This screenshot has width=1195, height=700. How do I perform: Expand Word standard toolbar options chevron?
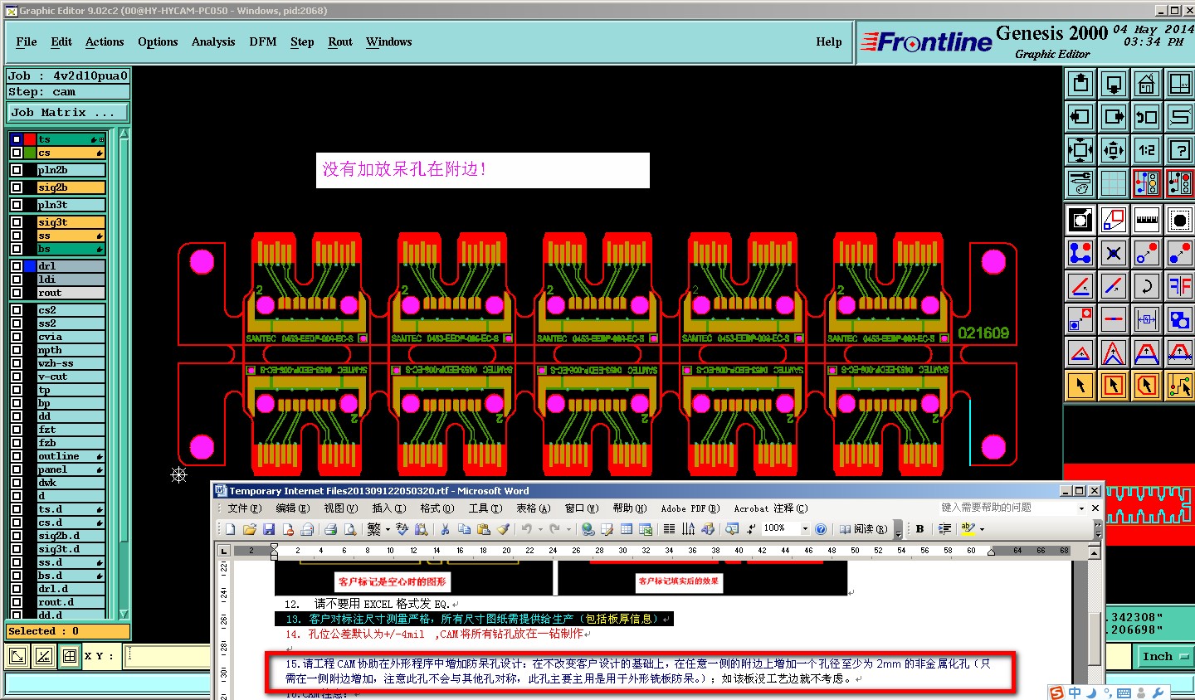pos(898,529)
